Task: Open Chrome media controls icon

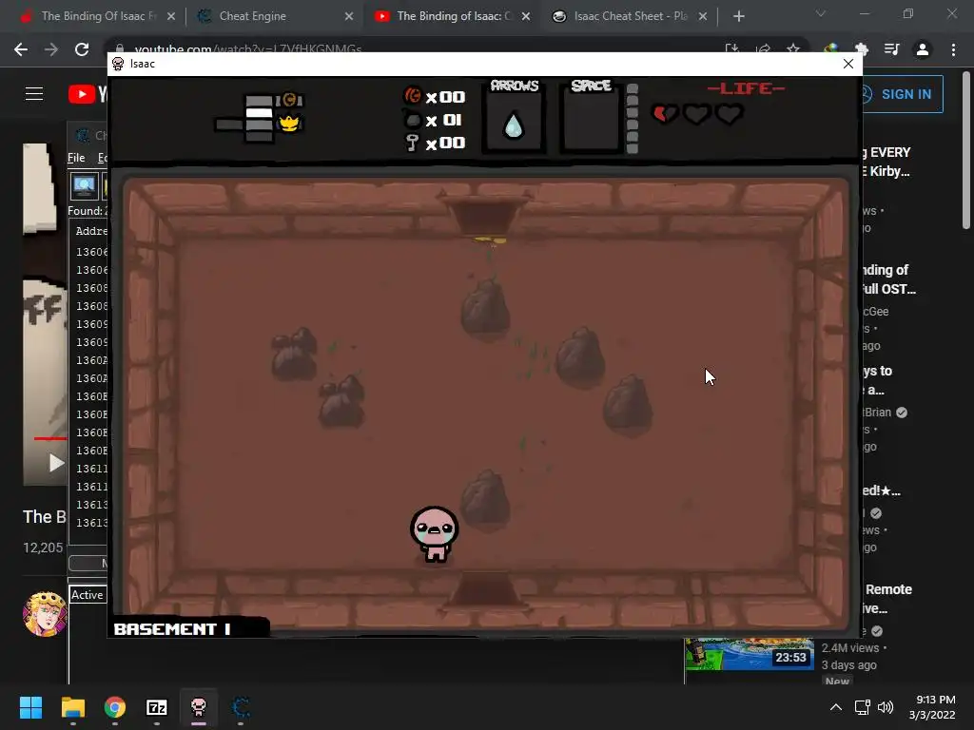Action: tap(892, 49)
